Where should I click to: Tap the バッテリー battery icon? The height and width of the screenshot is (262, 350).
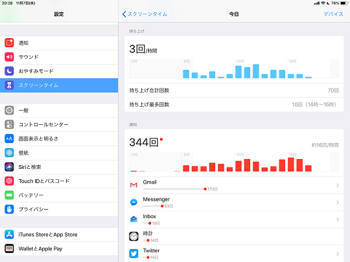pyautogui.click(x=9, y=195)
